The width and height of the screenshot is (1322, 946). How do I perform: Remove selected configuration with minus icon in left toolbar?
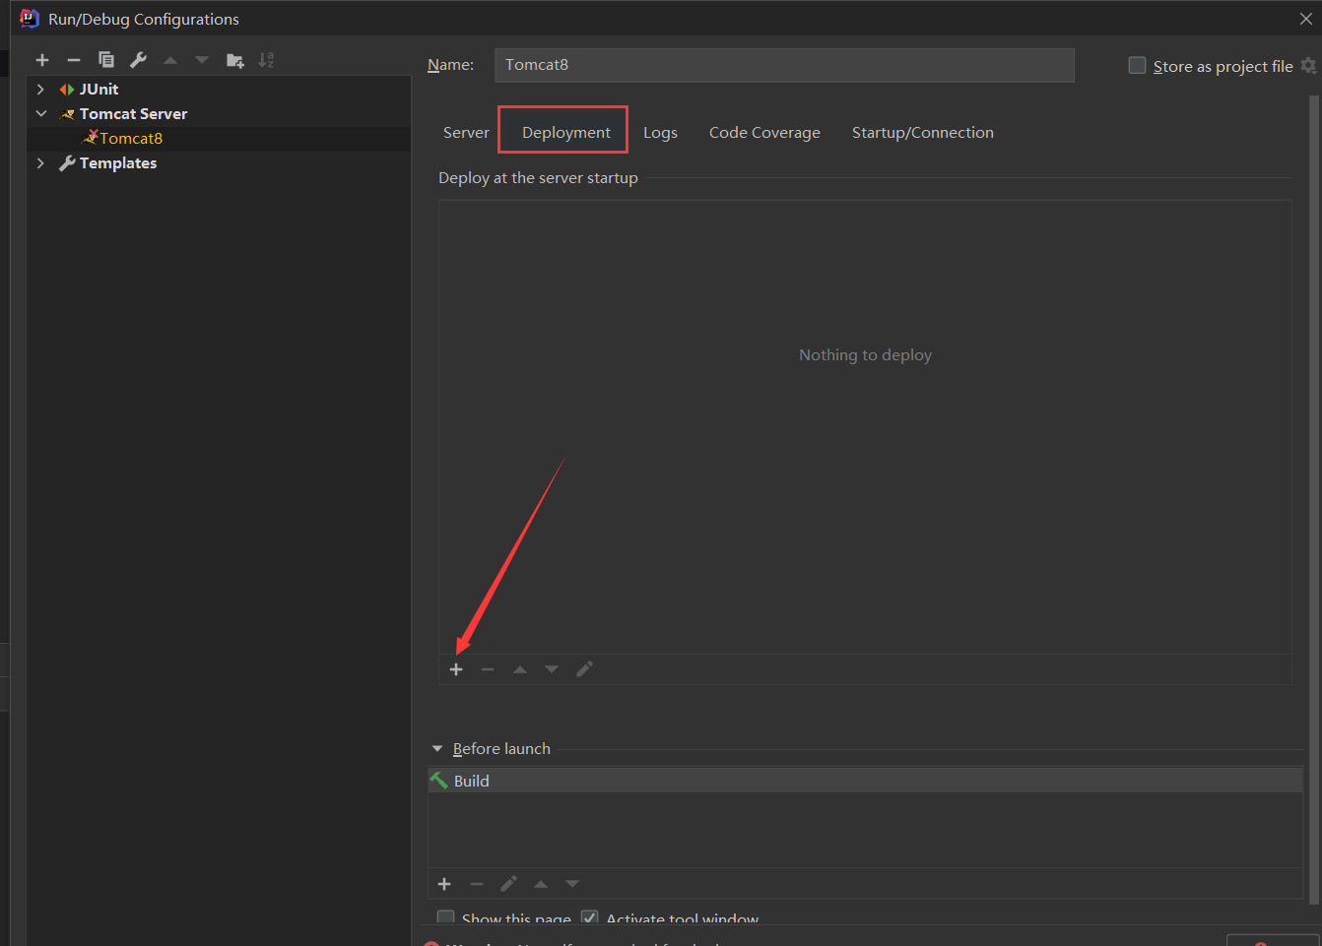[74, 60]
